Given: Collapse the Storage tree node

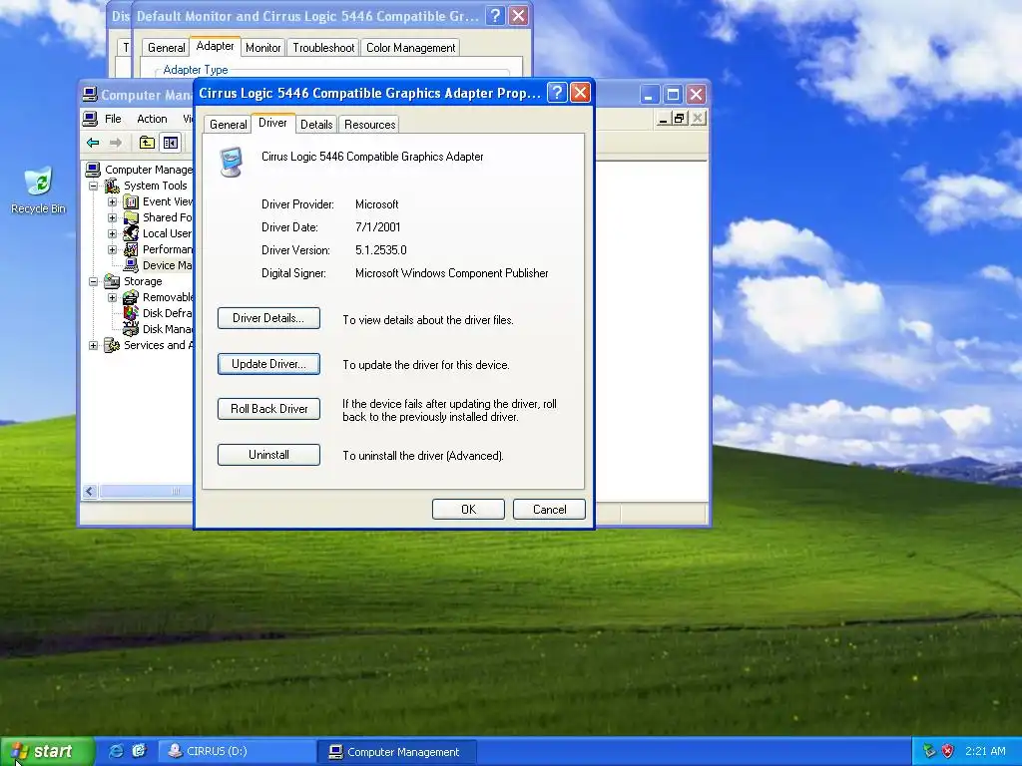Looking at the screenshot, I should tap(93, 281).
